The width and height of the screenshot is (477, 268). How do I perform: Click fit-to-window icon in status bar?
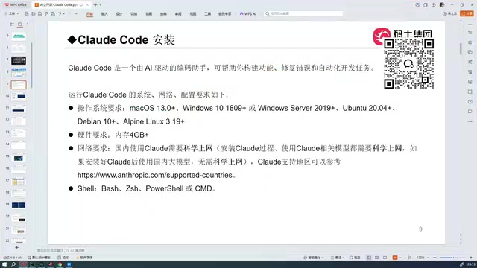point(410,258)
